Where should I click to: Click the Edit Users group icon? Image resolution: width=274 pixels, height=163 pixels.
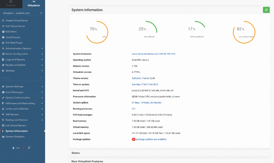(x=3, y=32)
